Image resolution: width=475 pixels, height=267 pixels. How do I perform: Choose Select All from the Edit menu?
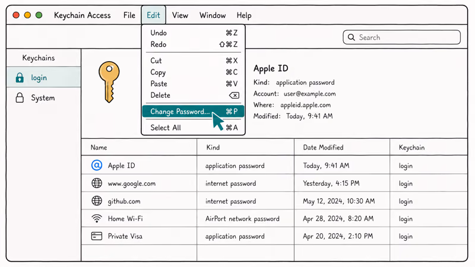pyautogui.click(x=194, y=128)
